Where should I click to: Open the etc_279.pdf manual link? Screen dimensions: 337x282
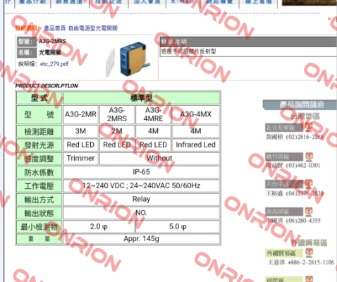tap(54, 64)
